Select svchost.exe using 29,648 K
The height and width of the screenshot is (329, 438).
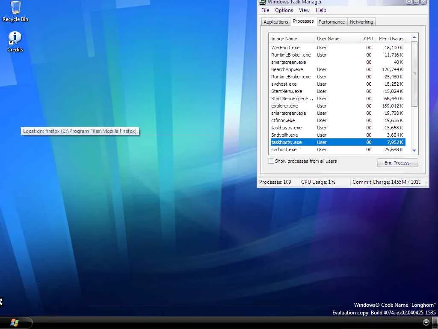click(338, 150)
